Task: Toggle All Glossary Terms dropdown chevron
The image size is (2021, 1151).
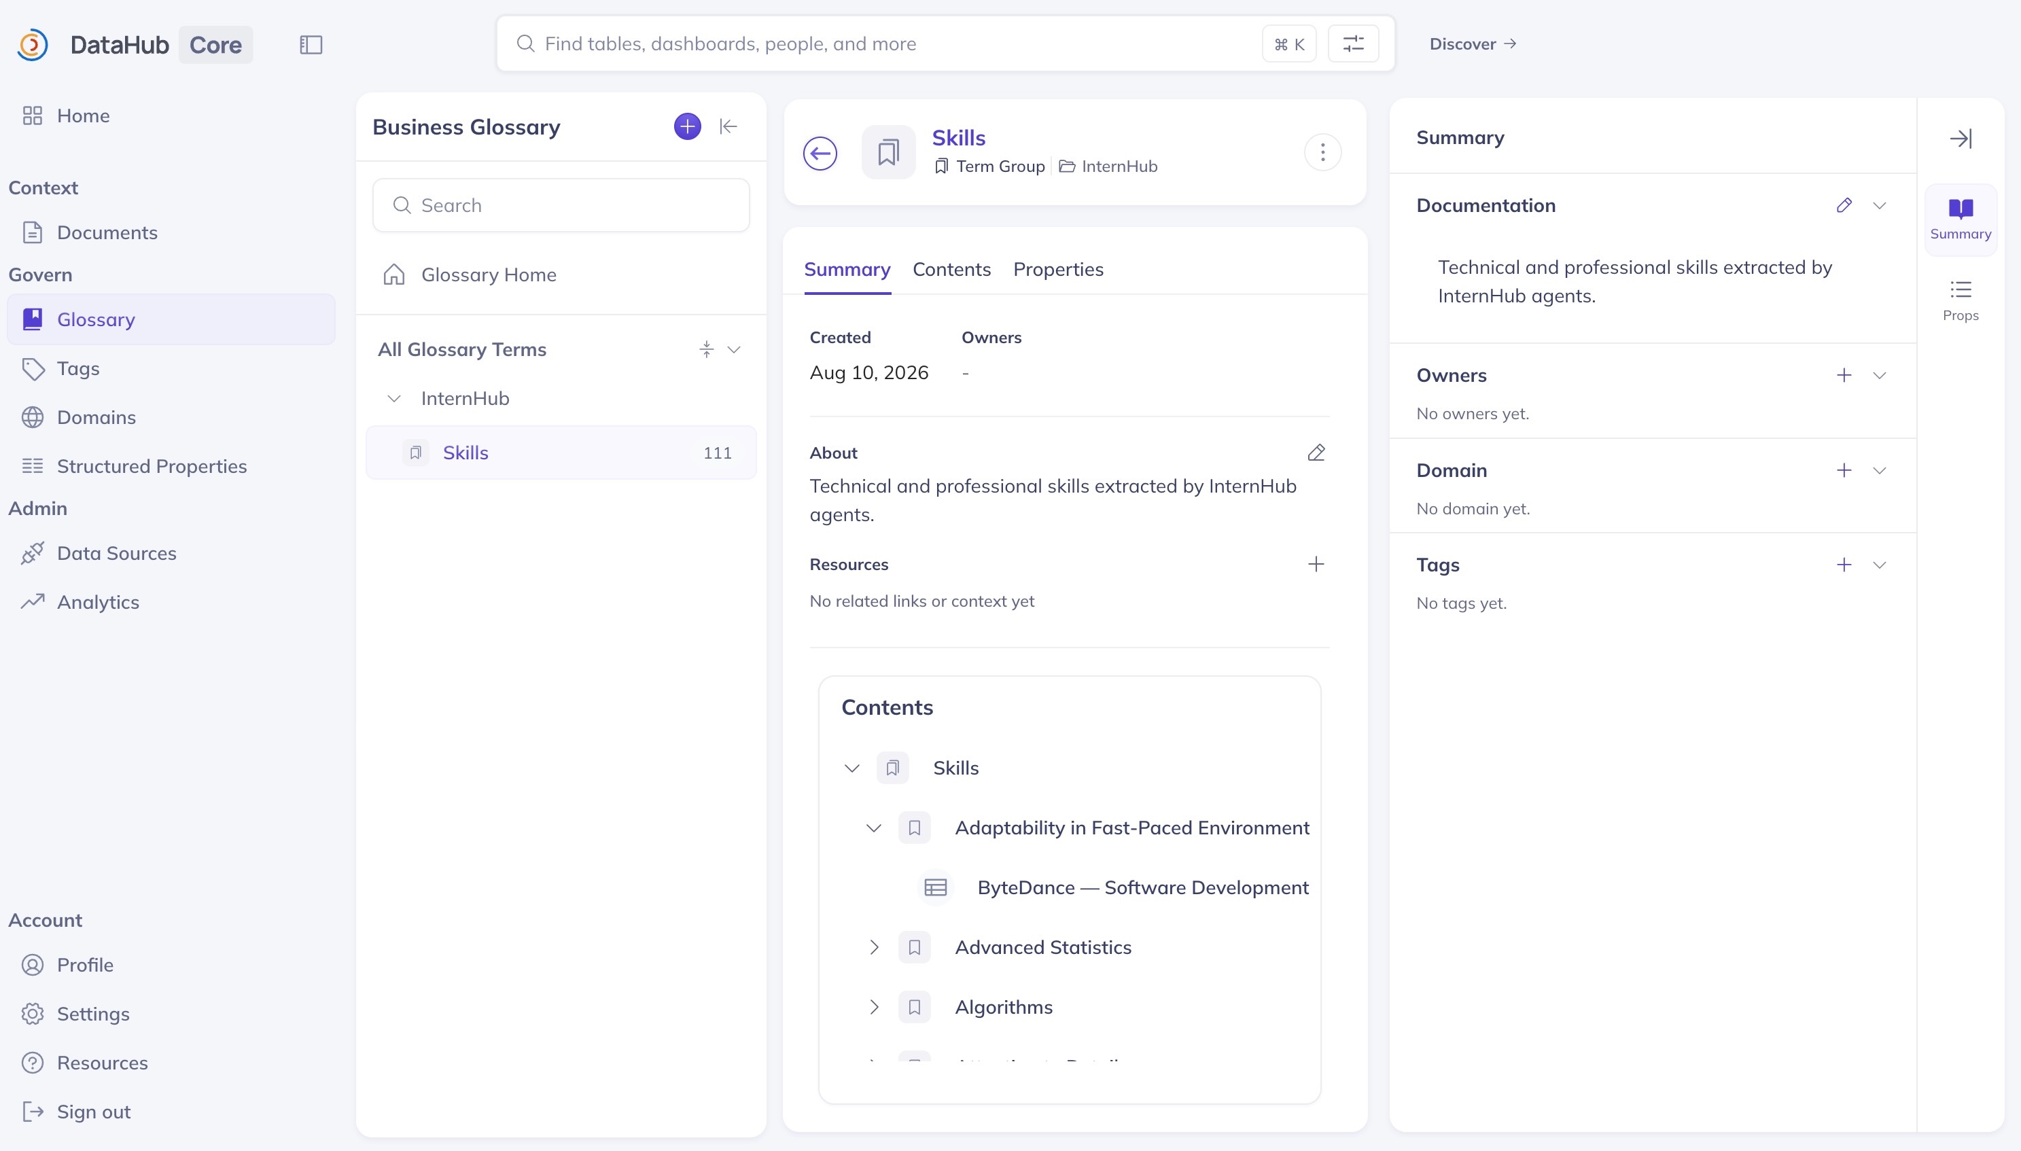Action: pos(733,349)
